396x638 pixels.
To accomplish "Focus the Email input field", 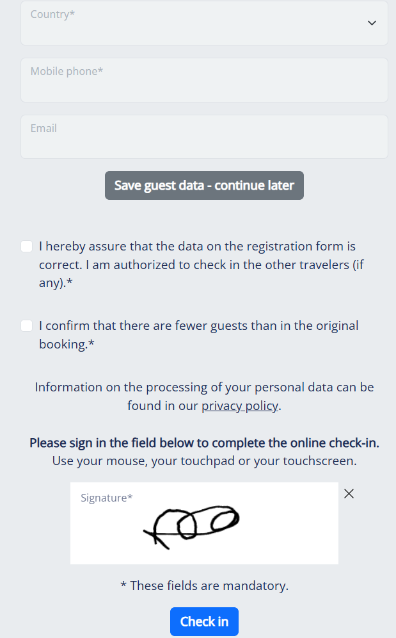I will 204,136.
